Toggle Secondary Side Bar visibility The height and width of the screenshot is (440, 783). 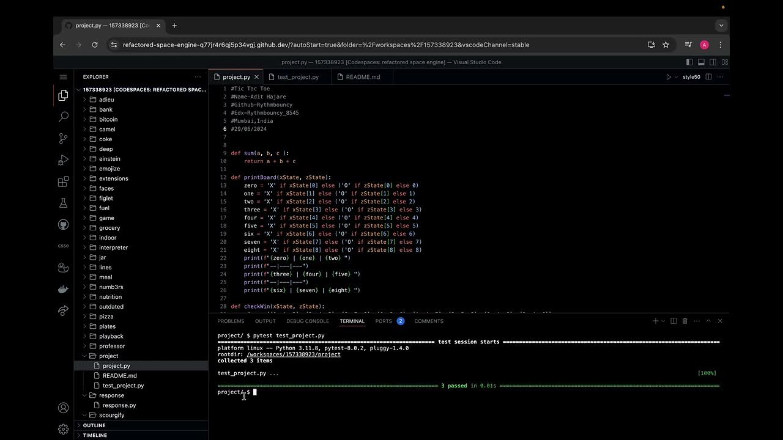(713, 62)
